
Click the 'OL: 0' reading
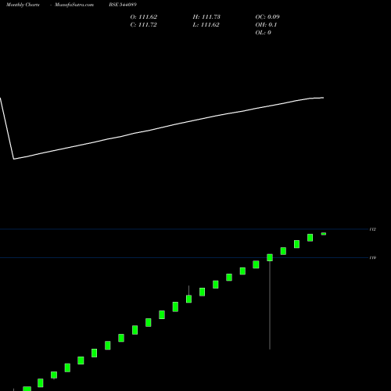click(264, 33)
